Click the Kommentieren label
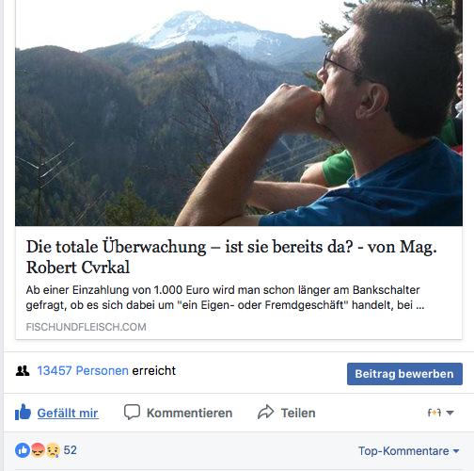This screenshot has width=474, height=471. (189, 413)
